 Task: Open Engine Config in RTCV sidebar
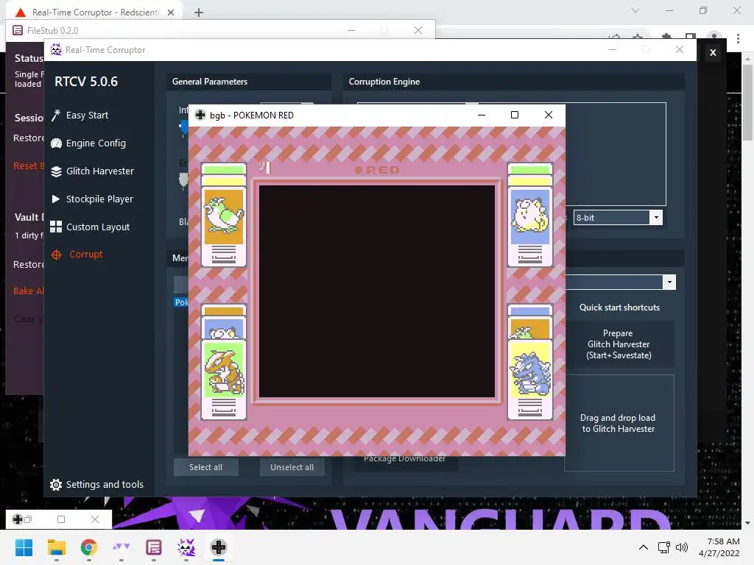pyautogui.click(x=96, y=143)
